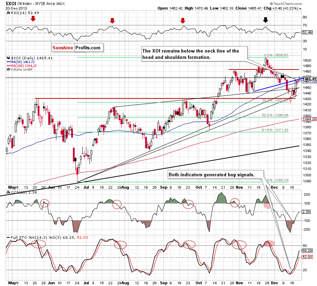
Task: Click the date 20-Dec-2013
Action: point(16,8)
